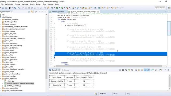Minimize the Project Explorer panel
The width and height of the screenshot is (171, 96).
coord(42,11)
